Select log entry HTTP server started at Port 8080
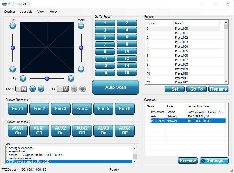This screenshot has width=234, height=173. click(x=69, y=162)
